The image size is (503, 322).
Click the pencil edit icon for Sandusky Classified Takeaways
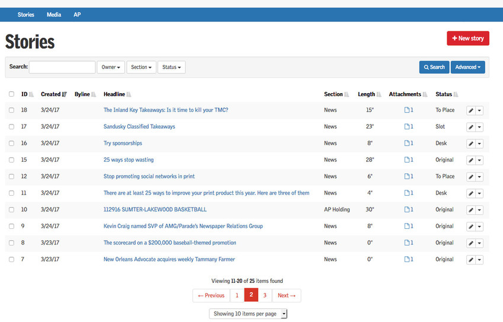tap(470, 127)
